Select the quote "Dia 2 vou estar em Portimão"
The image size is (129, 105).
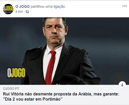33,99
